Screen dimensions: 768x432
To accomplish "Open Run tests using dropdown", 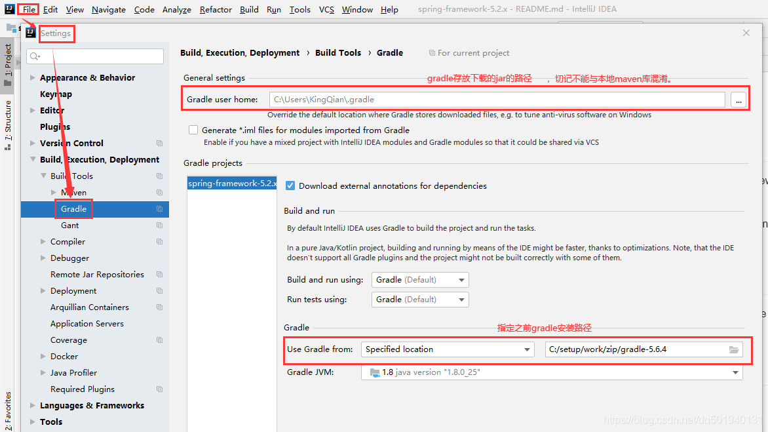I will [x=420, y=300].
